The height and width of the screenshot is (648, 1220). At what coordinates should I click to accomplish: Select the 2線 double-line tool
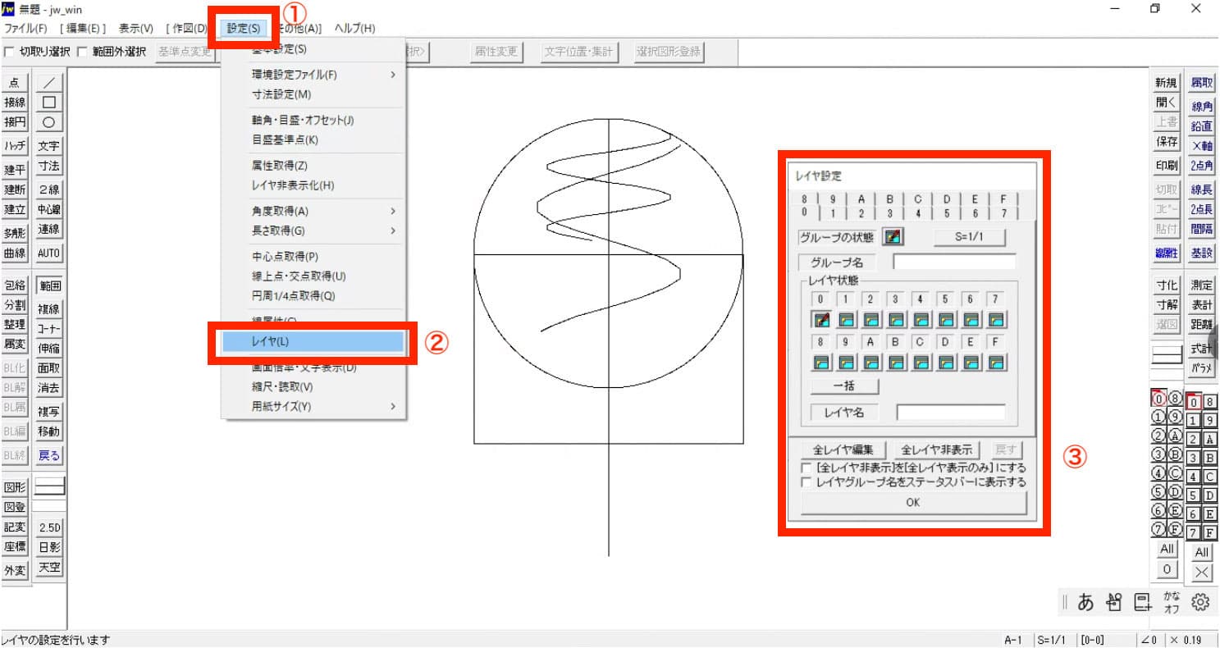(x=49, y=189)
